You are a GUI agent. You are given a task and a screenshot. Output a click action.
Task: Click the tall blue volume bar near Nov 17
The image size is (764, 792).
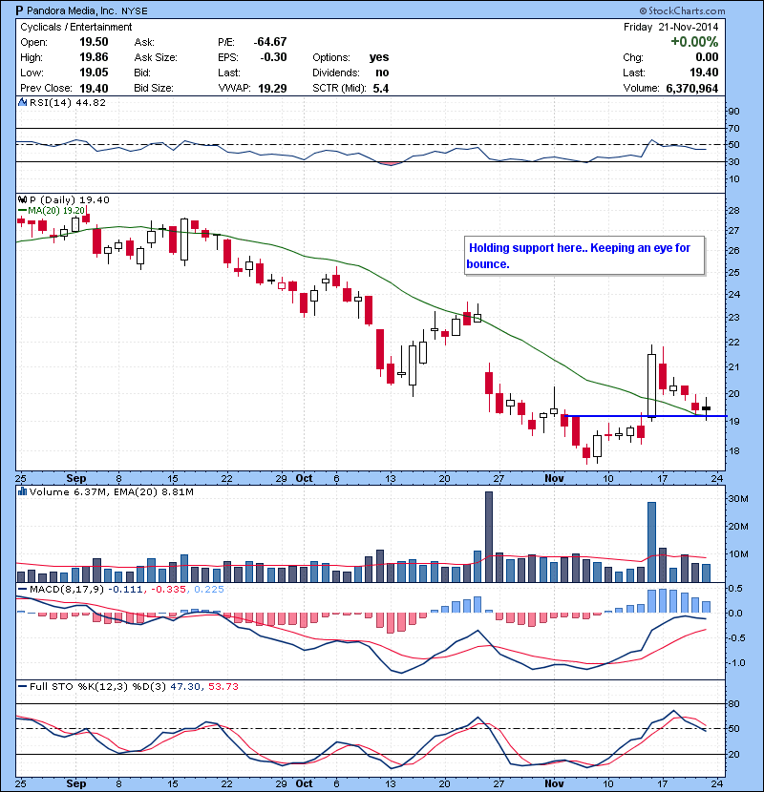pos(651,542)
